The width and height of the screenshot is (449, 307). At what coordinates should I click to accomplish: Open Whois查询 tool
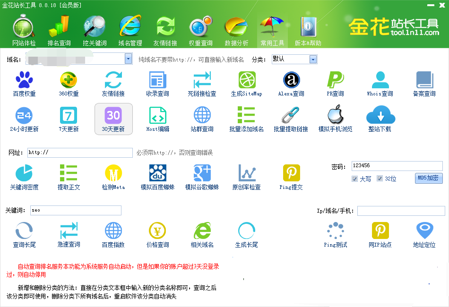pyautogui.click(x=380, y=84)
